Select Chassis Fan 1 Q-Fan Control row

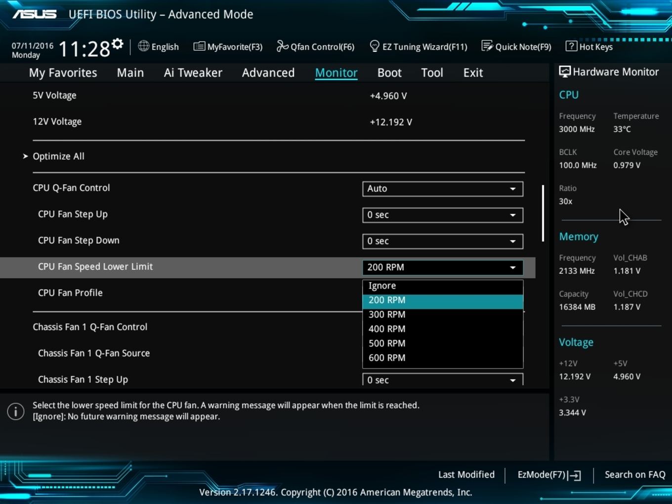coord(90,327)
